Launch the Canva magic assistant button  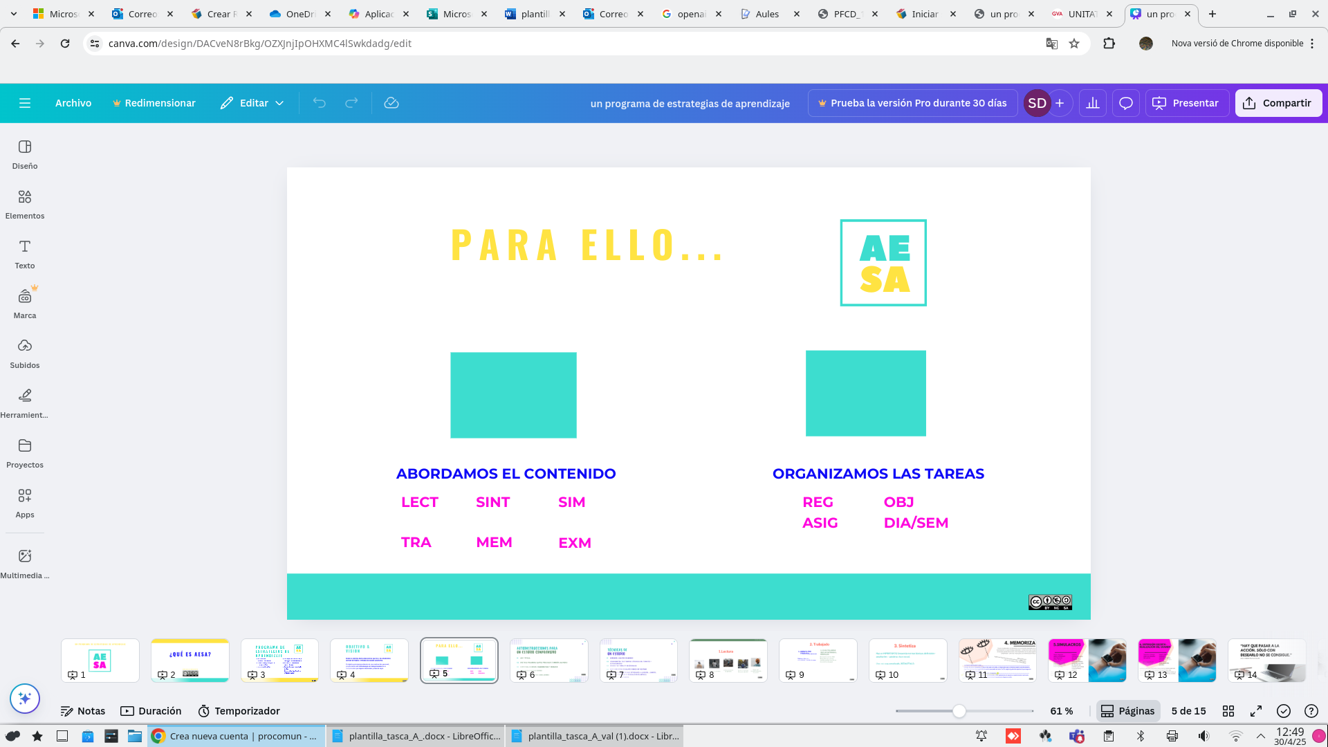tap(25, 699)
